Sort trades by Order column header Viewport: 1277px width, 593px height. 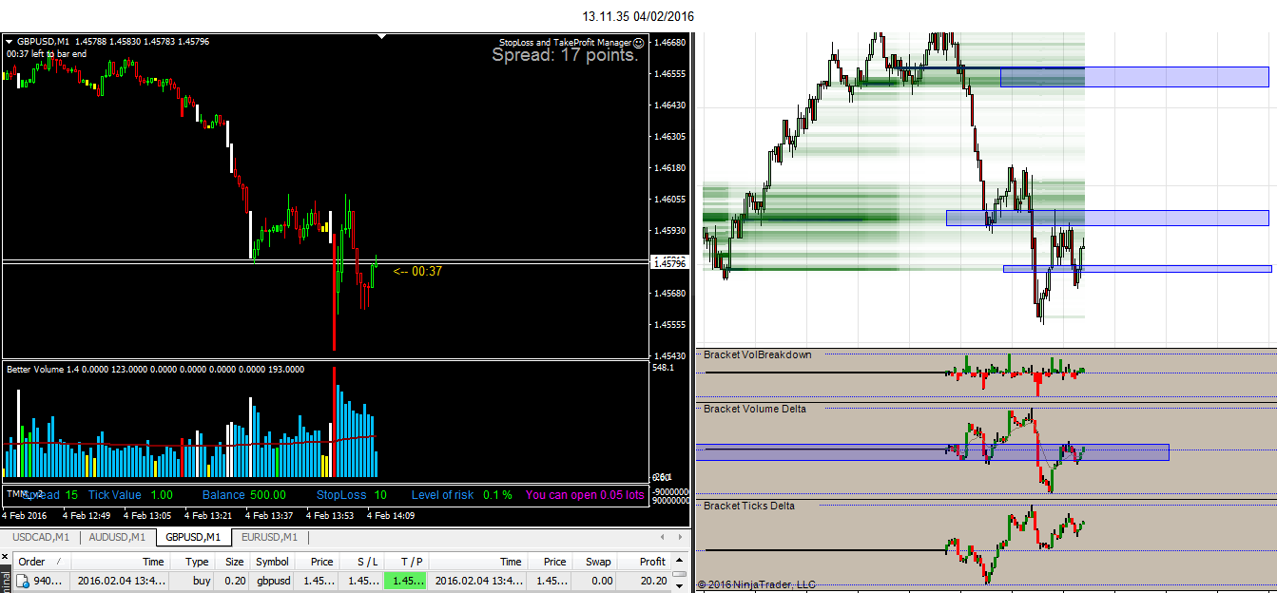pos(44,562)
